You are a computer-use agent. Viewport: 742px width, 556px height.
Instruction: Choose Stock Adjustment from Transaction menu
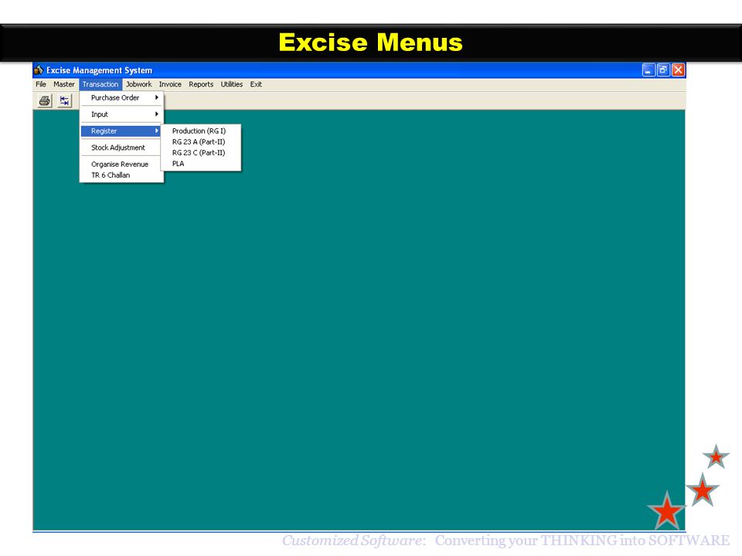121,147
